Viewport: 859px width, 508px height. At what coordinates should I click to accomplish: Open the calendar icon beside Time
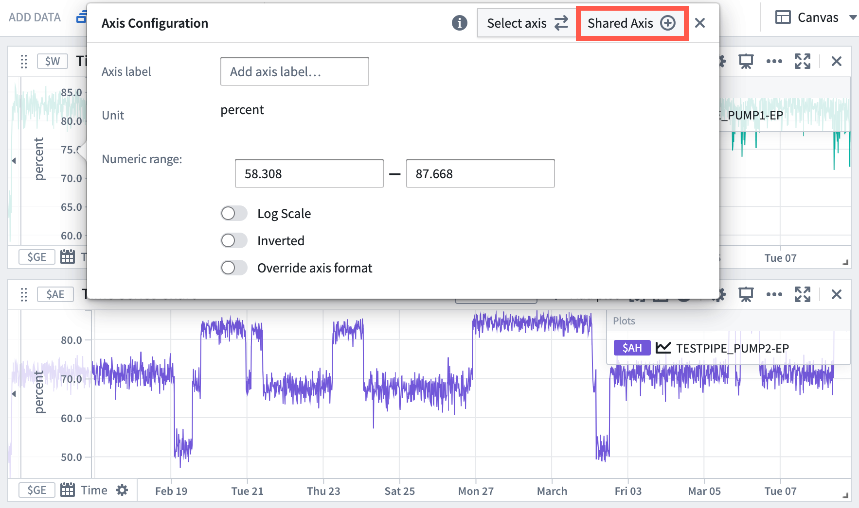tap(68, 490)
